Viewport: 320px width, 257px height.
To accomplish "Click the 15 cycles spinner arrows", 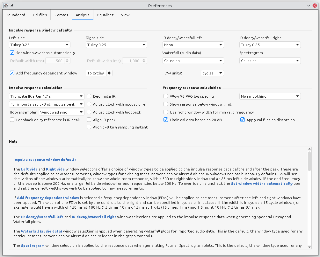I will (109, 73).
